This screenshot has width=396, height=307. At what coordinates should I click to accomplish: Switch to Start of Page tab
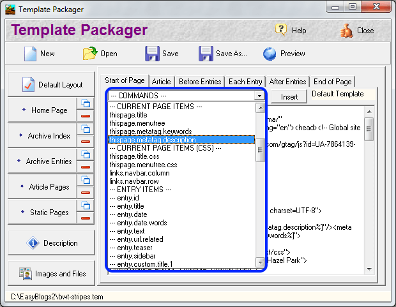(x=125, y=80)
